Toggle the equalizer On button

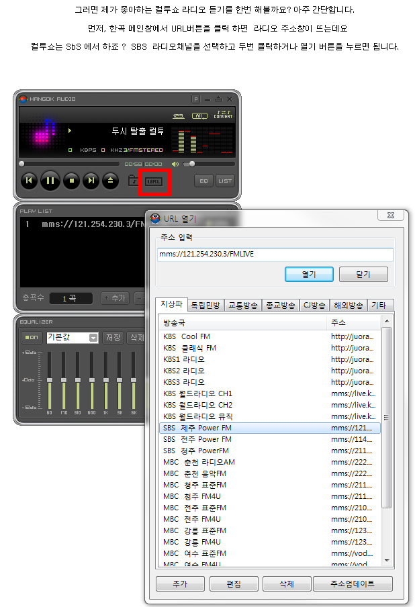click(x=32, y=338)
